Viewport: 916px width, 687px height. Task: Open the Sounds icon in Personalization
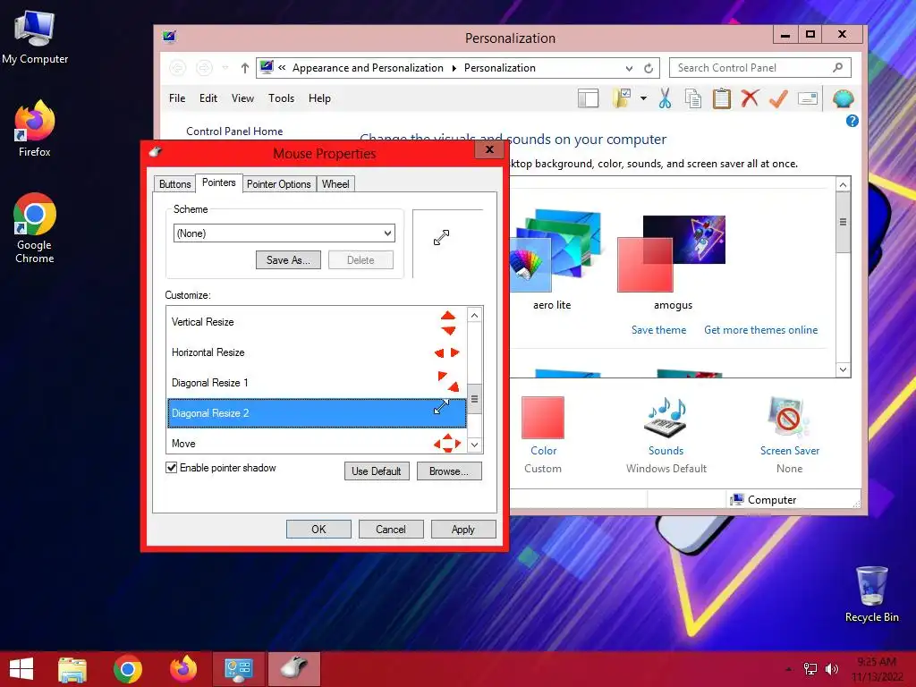point(666,418)
